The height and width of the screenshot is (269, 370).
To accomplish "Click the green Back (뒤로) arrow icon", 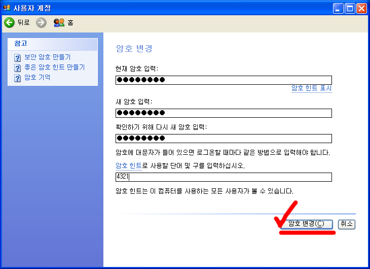I will (9, 22).
